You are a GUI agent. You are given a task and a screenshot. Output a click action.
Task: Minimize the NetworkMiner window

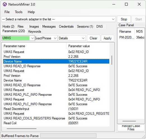tap(114, 4)
